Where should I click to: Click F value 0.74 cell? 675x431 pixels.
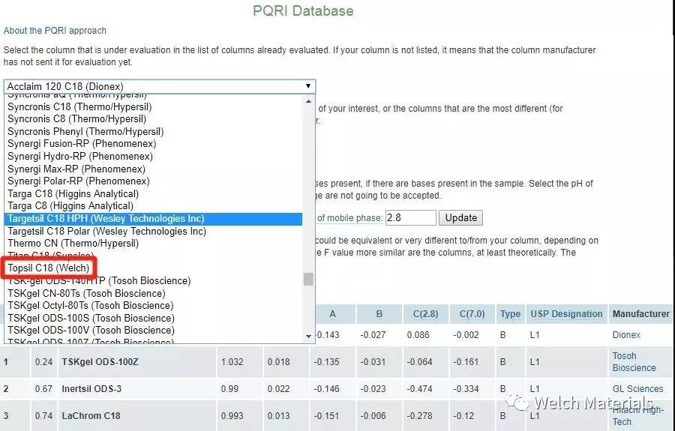(43, 416)
